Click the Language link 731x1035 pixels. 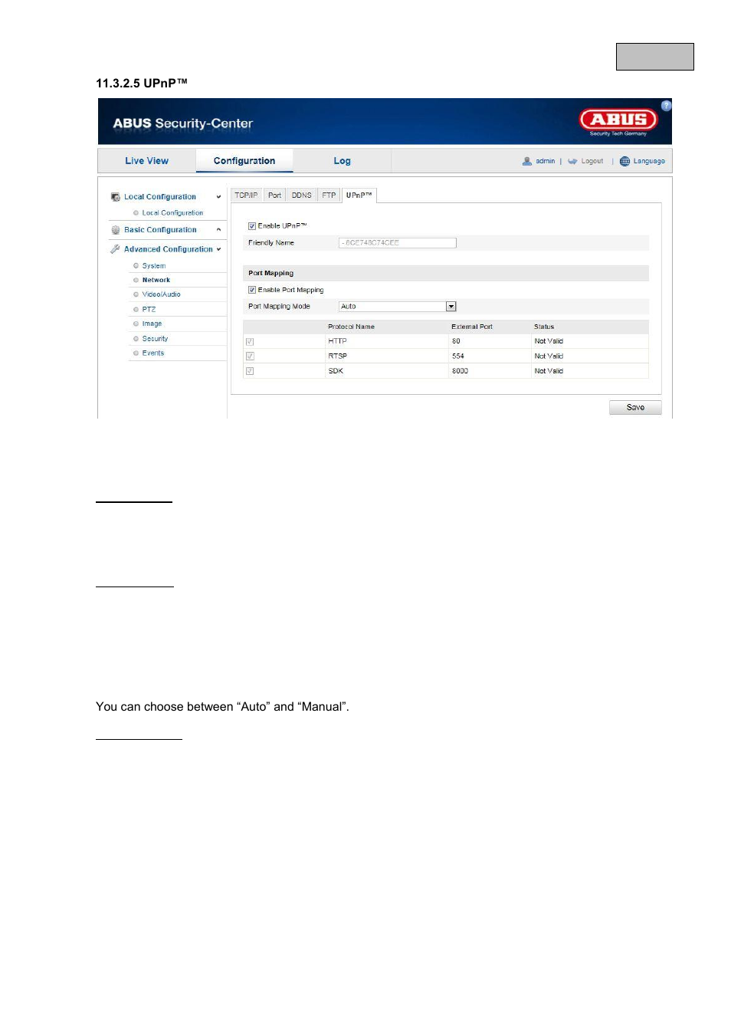[x=649, y=161]
